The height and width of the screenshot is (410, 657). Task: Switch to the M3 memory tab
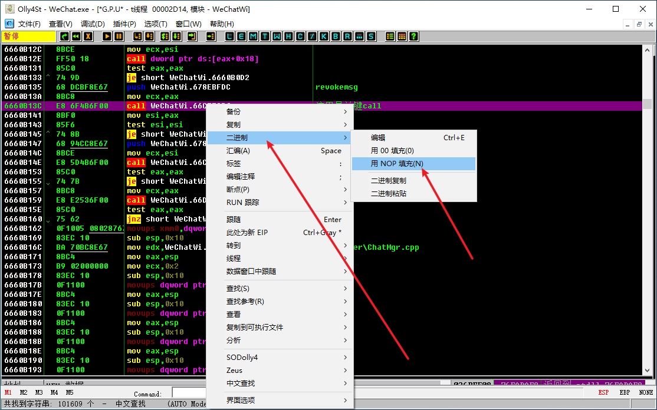coord(39,392)
